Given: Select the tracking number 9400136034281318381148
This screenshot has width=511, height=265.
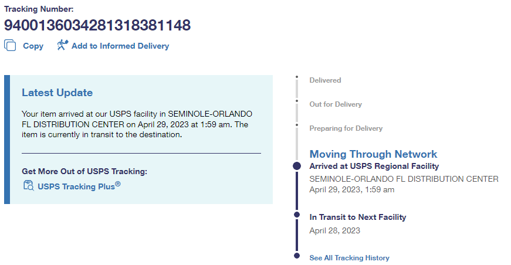Looking at the screenshot, I should coord(97,25).
